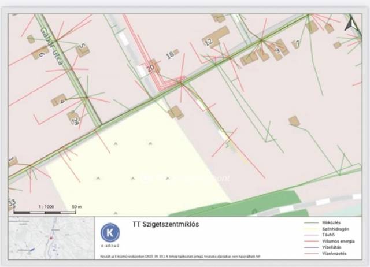Viewport: 370px width, 267px height.
Task: Click house number 18 label
Action: 170,55
